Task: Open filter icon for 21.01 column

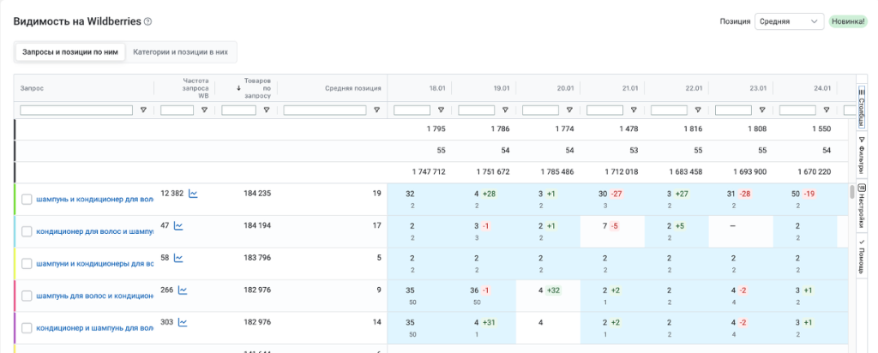Action: (x=634, y=111)
